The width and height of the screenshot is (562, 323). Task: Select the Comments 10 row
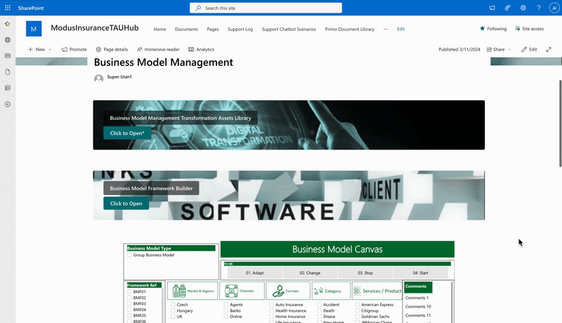[x=418, y=307]
